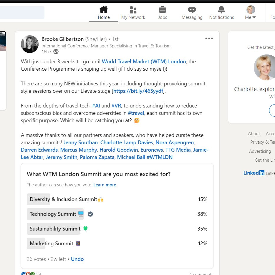Open the Jamie-Lee Abtar mention
Viewport: 275px width, 275px height.
(x=115, y=154)
